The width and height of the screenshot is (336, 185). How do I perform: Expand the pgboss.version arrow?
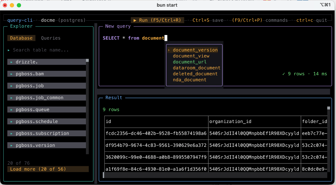(x=11, y=145)
